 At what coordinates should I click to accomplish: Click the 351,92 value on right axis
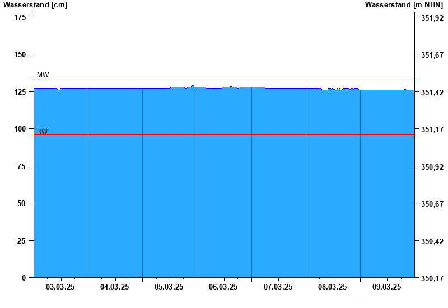(432, 18)
